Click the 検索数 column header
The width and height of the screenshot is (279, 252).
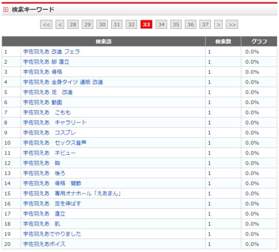[223, 41]
